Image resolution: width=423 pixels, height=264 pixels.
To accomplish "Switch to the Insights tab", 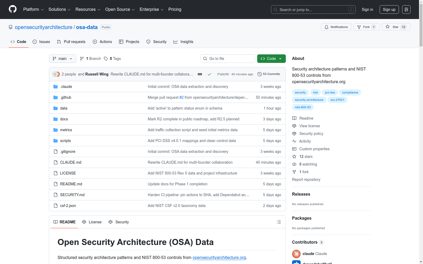I will coord(183,42).
